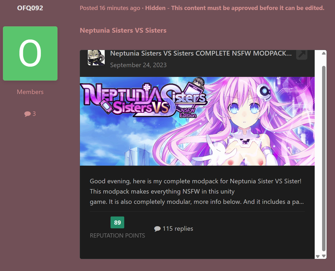
Task: Click the left down arrow at embed bottom
Action: click(x=318, y=256)
